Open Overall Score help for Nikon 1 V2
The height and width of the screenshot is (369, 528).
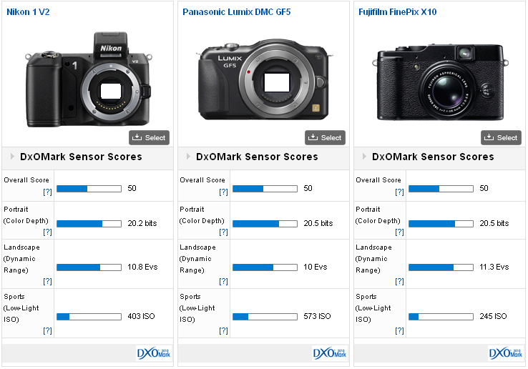click(47, 192)
